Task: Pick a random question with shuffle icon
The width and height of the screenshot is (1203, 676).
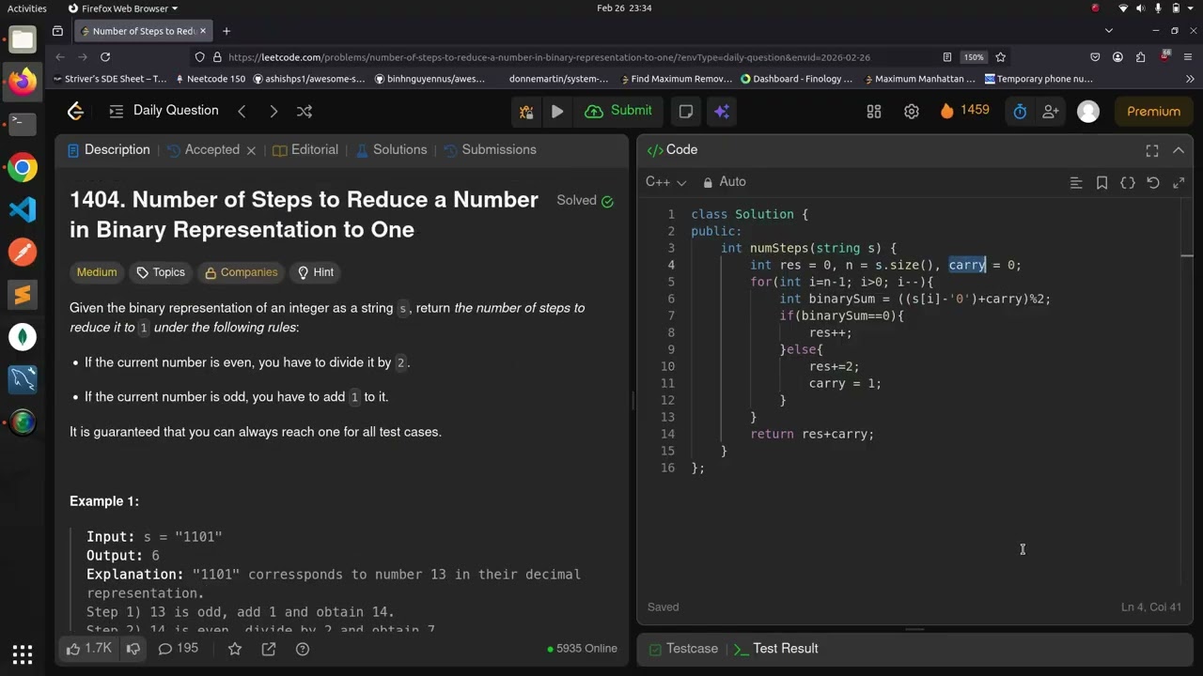Action: [305, 111]
